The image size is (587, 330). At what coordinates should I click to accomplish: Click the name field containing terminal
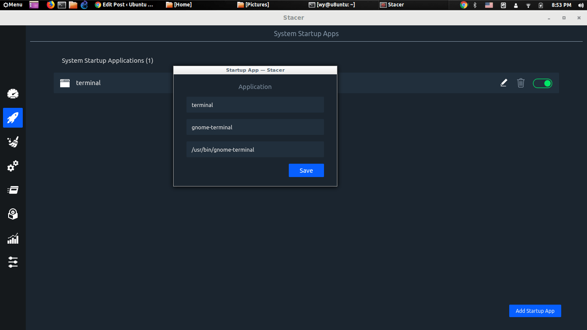[255, 105]
